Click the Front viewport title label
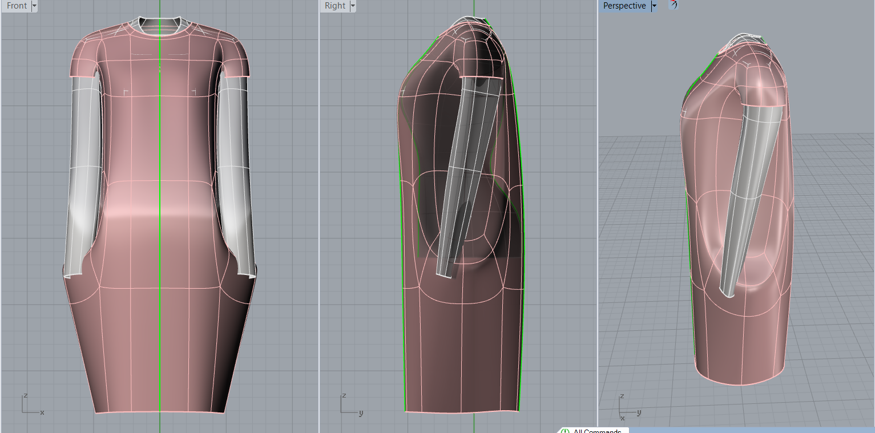This screenshot has height=433, width=875. [x=17, y=6]
